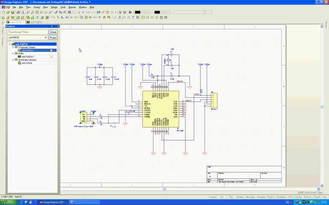Click the Windows Start button
The image size is (329, 205).
pyautogui.click(x=9, y=202)
